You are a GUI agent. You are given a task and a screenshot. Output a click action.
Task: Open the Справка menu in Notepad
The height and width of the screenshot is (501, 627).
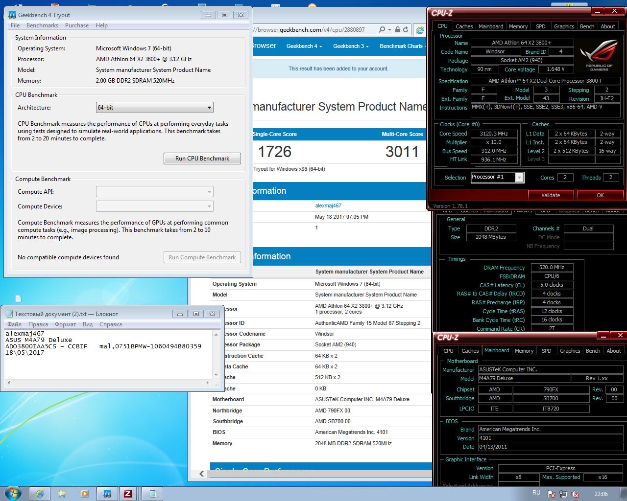pyautogui.click(x=111, y=324)
